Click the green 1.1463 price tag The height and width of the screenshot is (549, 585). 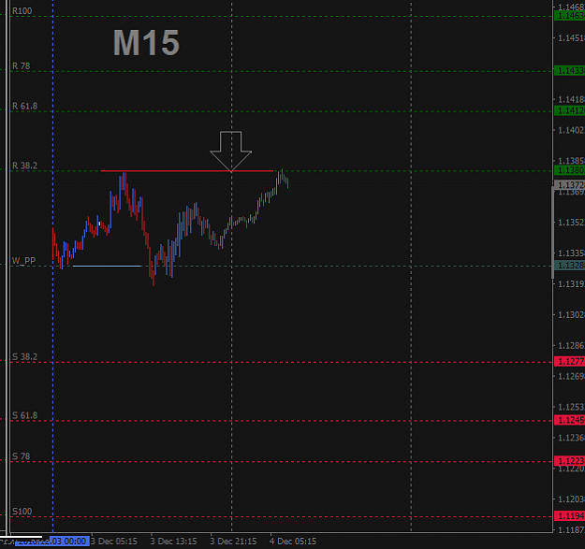pyautogui.click(x=570, y=16)
